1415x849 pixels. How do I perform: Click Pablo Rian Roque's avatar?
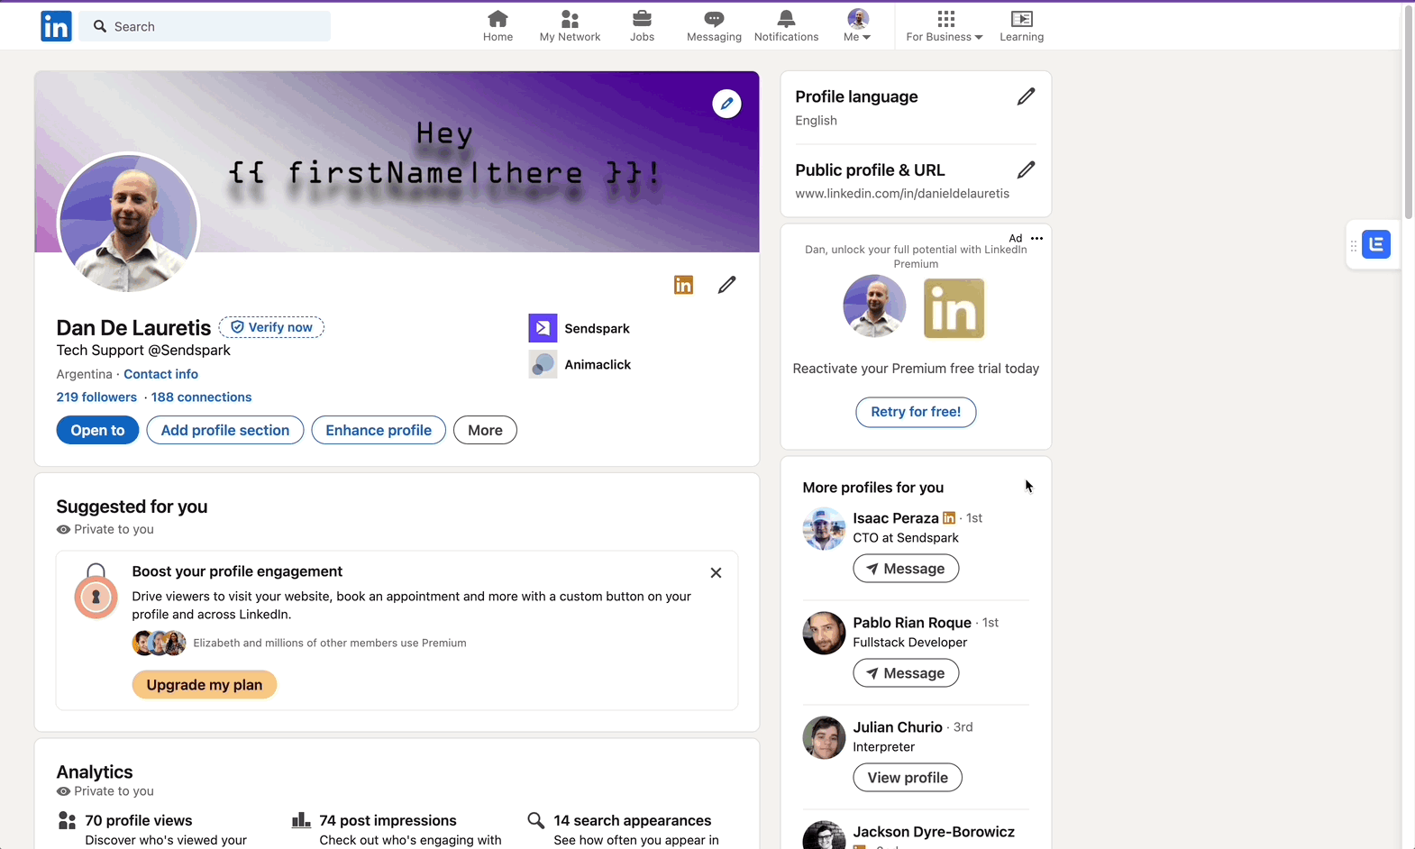(824, 634)
